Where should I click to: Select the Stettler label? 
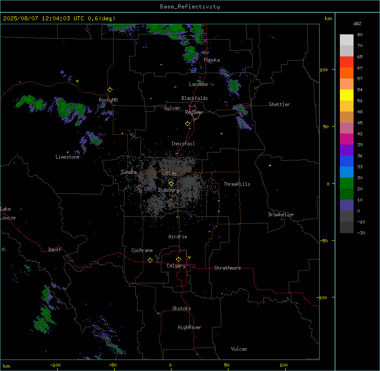click(x=279, y=104)
